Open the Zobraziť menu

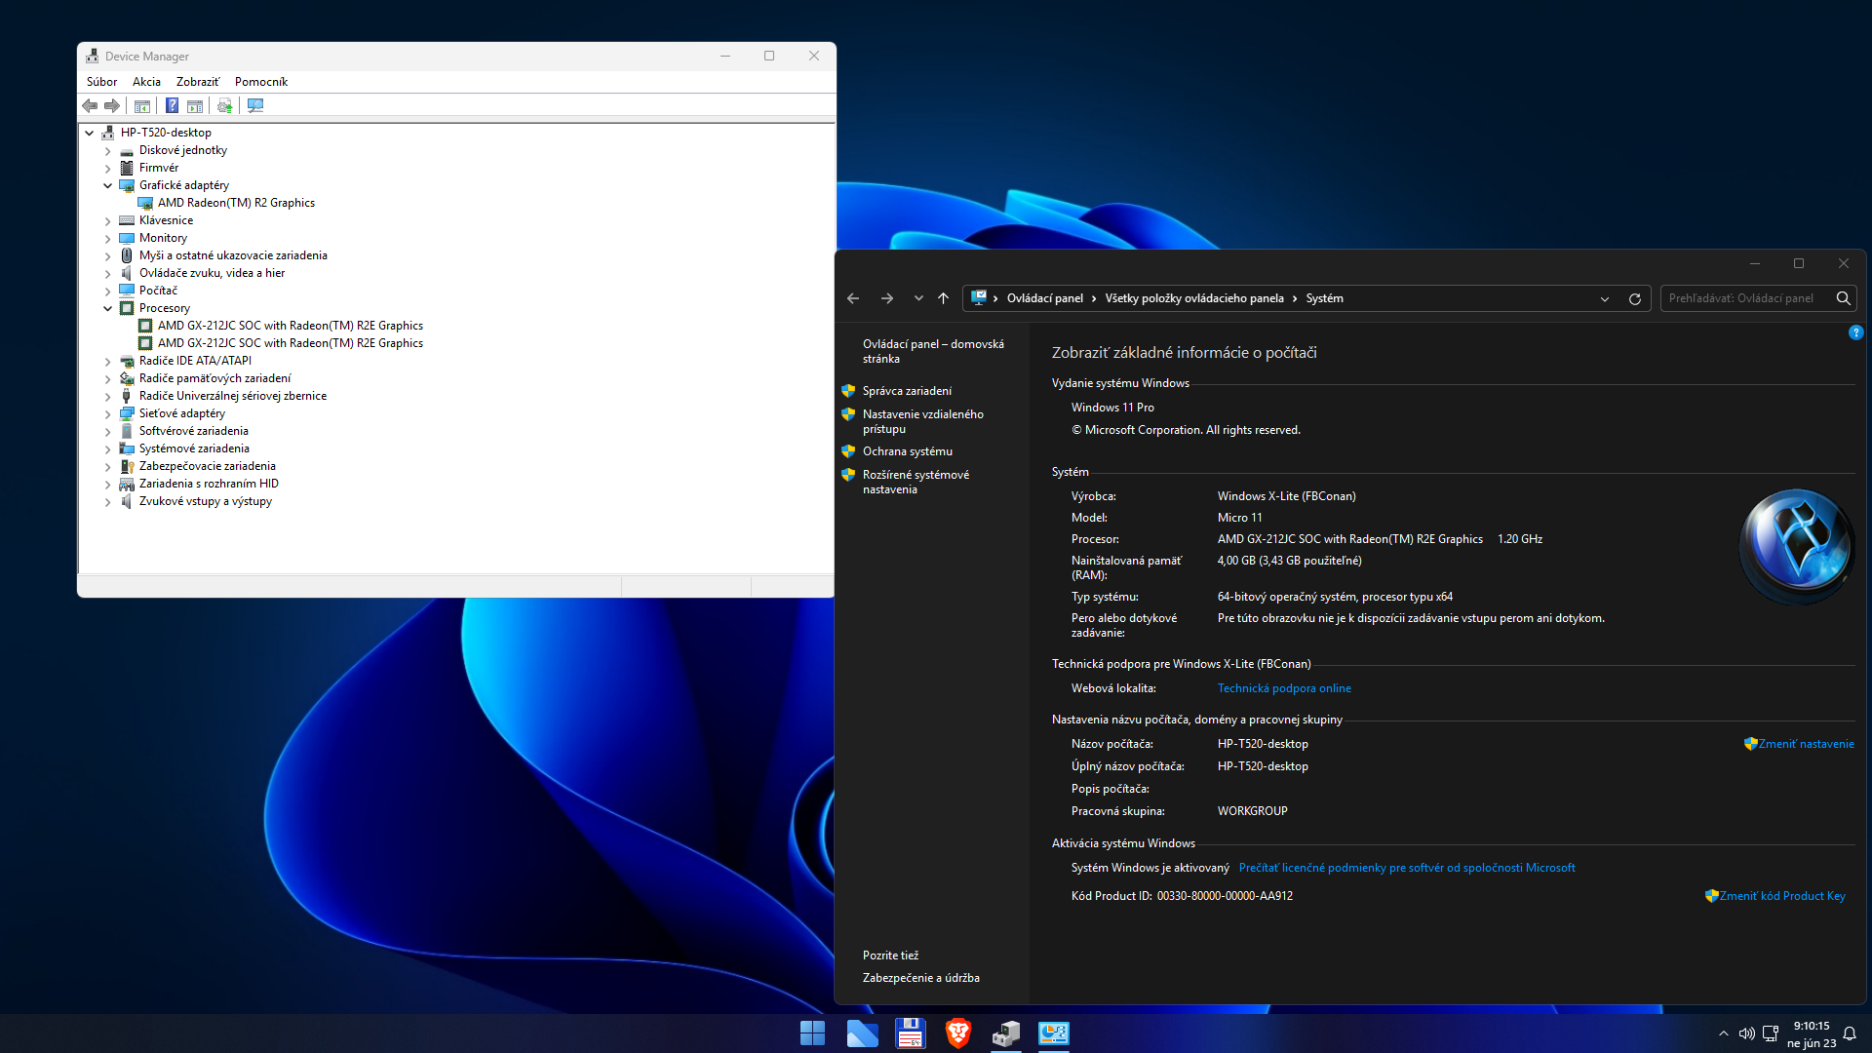tap(198, 82)
